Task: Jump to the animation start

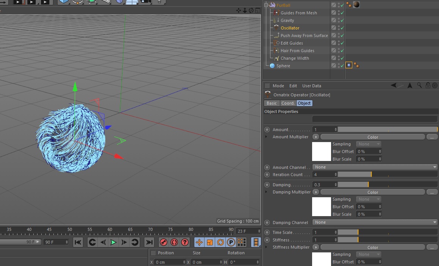Action: tap(78, 242)
